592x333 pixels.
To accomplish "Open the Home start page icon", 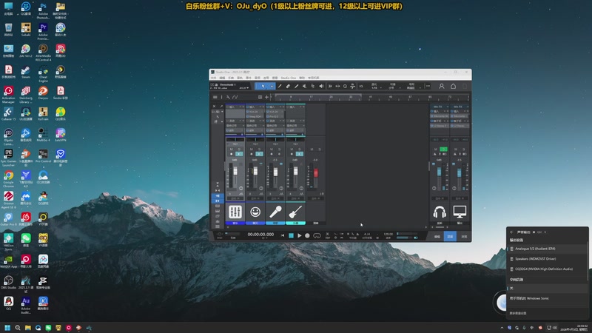I will click(453, 86).
